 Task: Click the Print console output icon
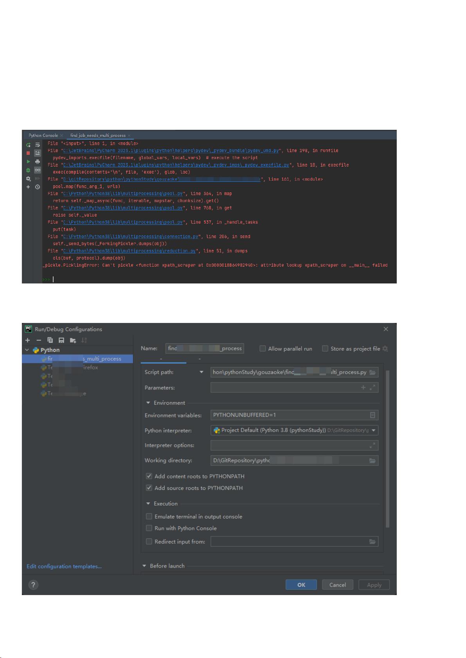(x=38, y=161)
